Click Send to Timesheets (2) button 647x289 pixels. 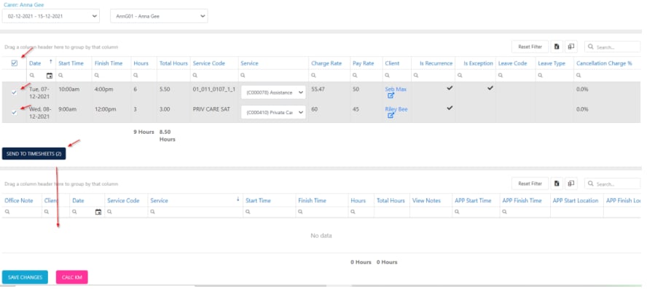coord(34,154)
